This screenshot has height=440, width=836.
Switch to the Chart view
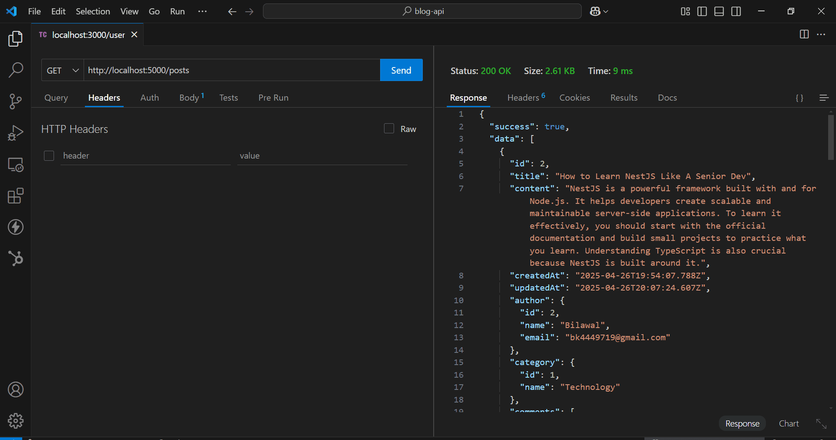coord(789,423)
